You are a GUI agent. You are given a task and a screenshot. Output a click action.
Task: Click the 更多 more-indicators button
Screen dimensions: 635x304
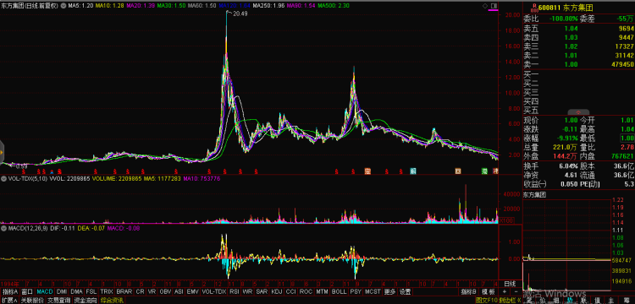[390, 291]
